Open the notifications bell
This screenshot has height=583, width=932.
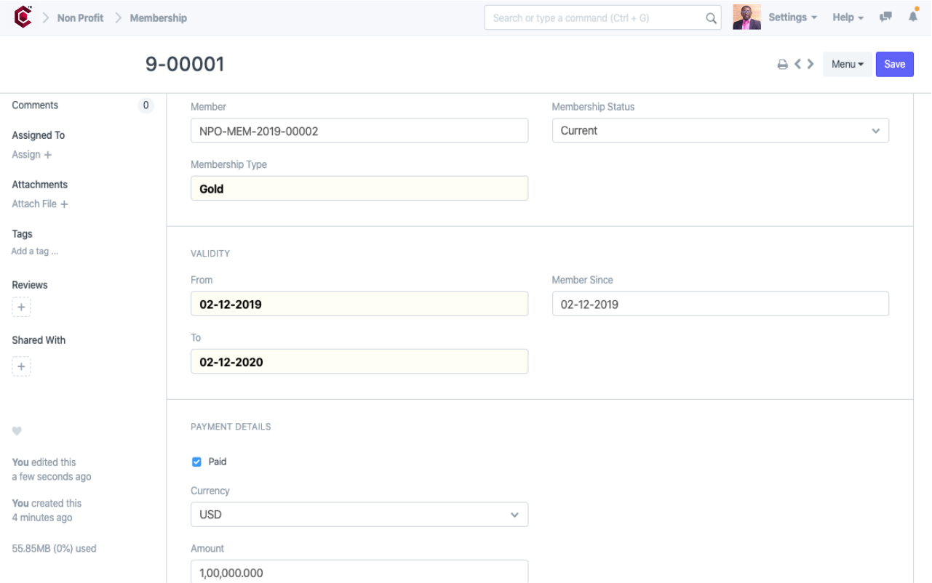pos(913,17)
